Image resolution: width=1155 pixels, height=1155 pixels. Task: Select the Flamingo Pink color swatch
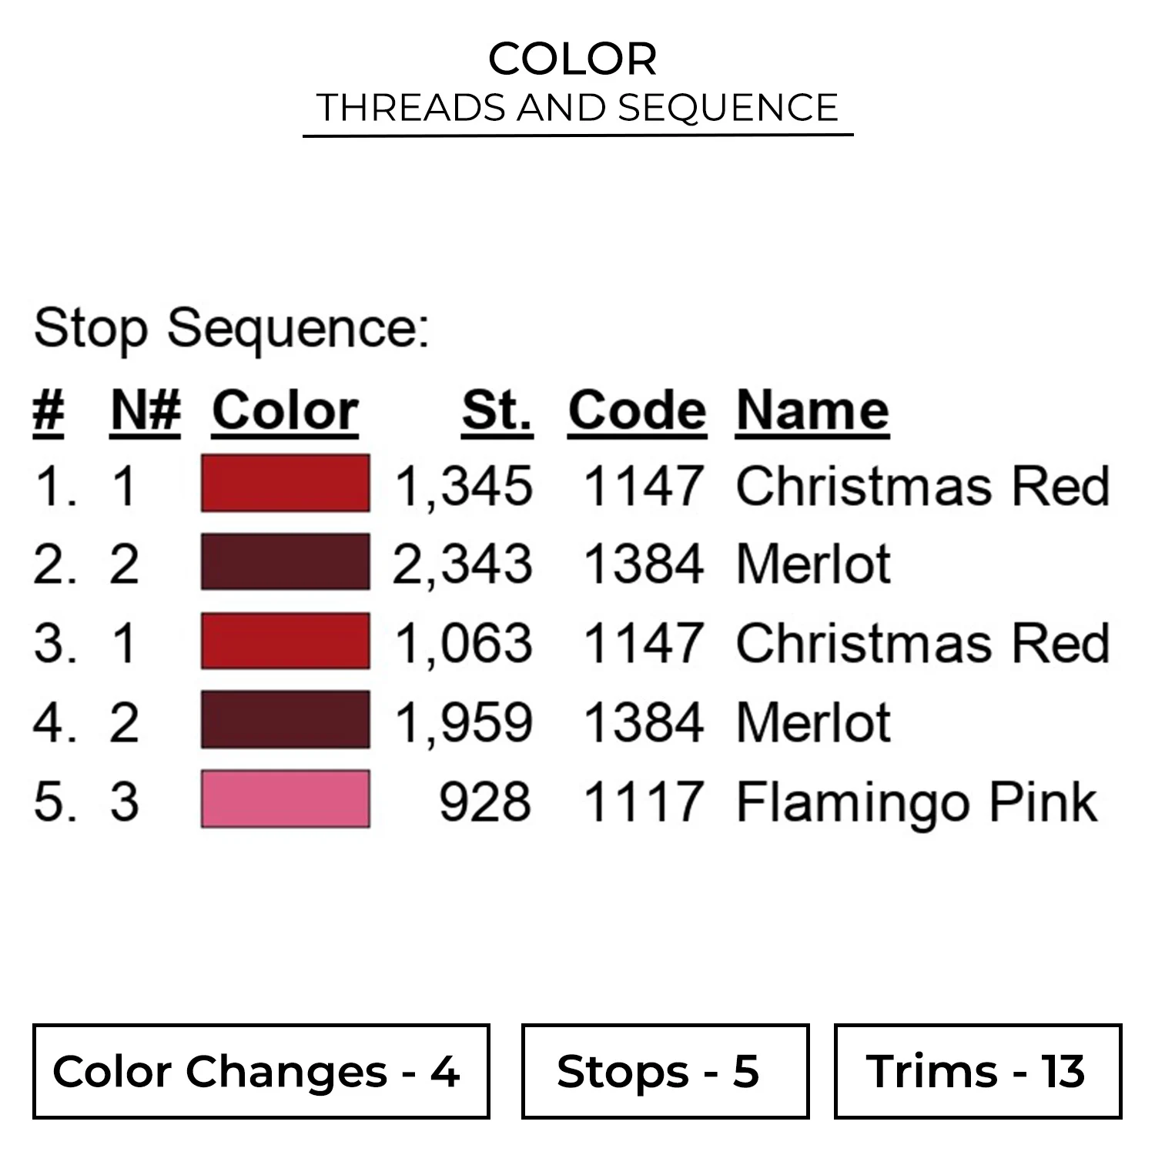coord(285,799)
